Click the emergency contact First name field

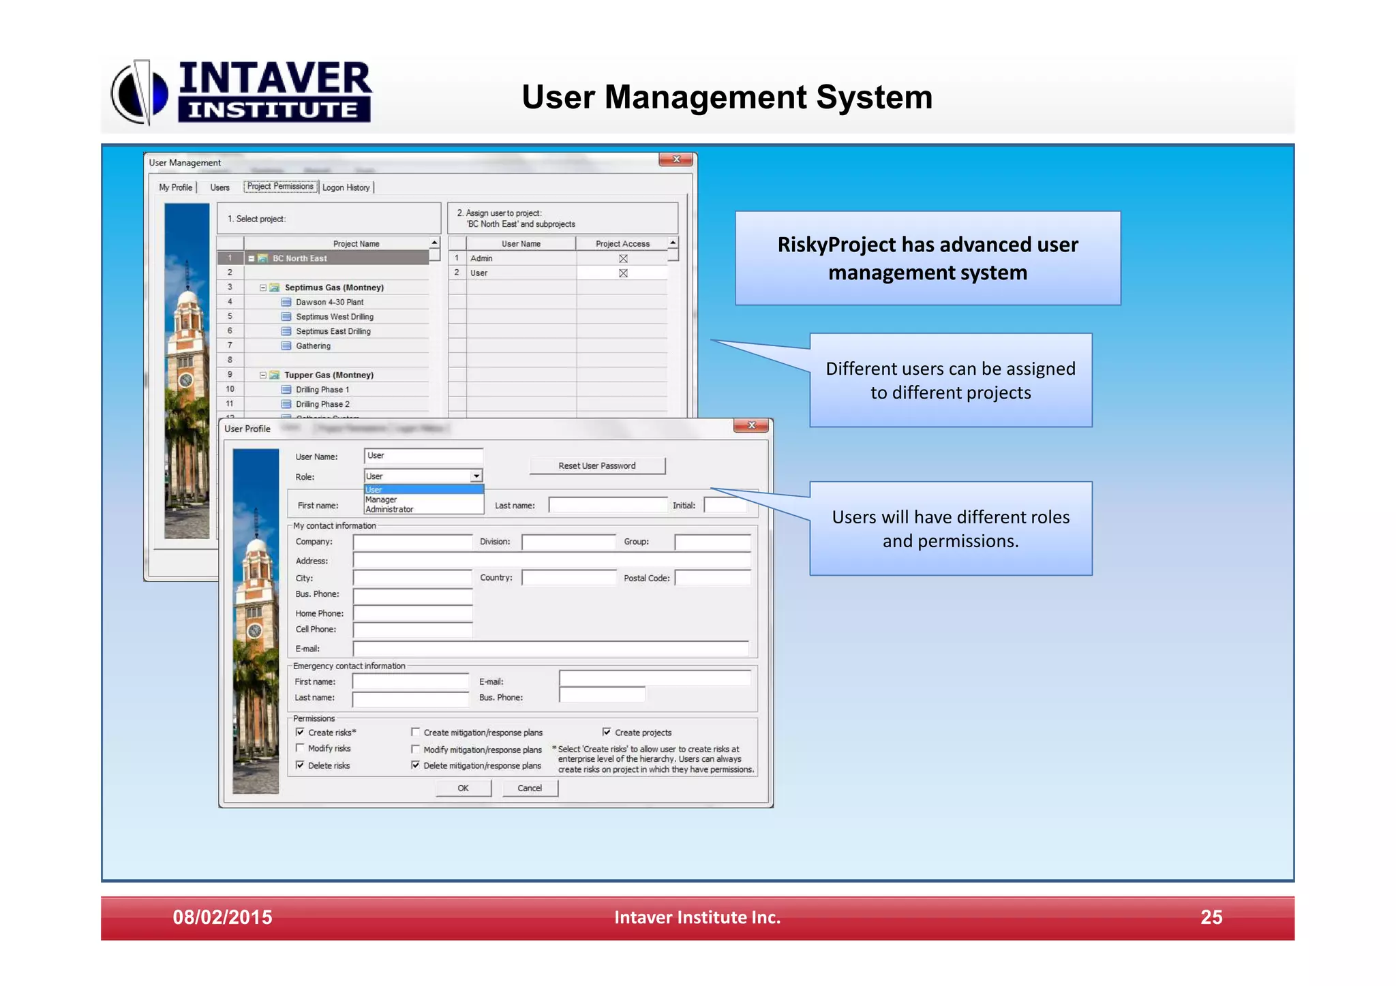(410, 681)
